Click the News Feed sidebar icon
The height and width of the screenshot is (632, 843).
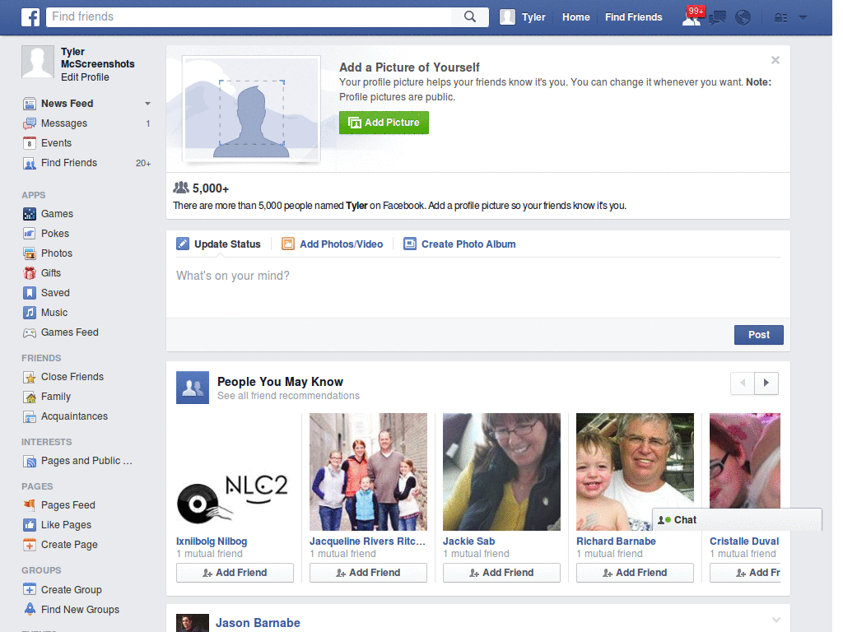pos(30,104)
